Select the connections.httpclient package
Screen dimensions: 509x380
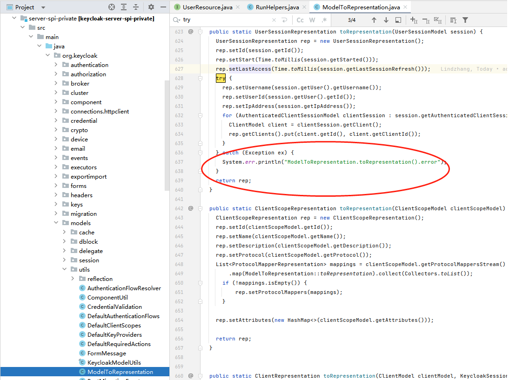click(100, 111)
